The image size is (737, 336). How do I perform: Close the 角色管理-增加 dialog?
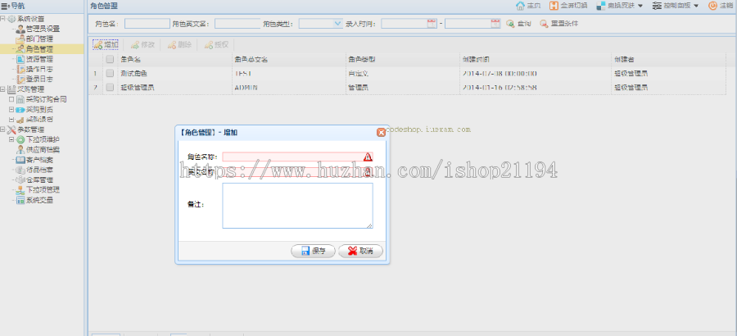381,133
